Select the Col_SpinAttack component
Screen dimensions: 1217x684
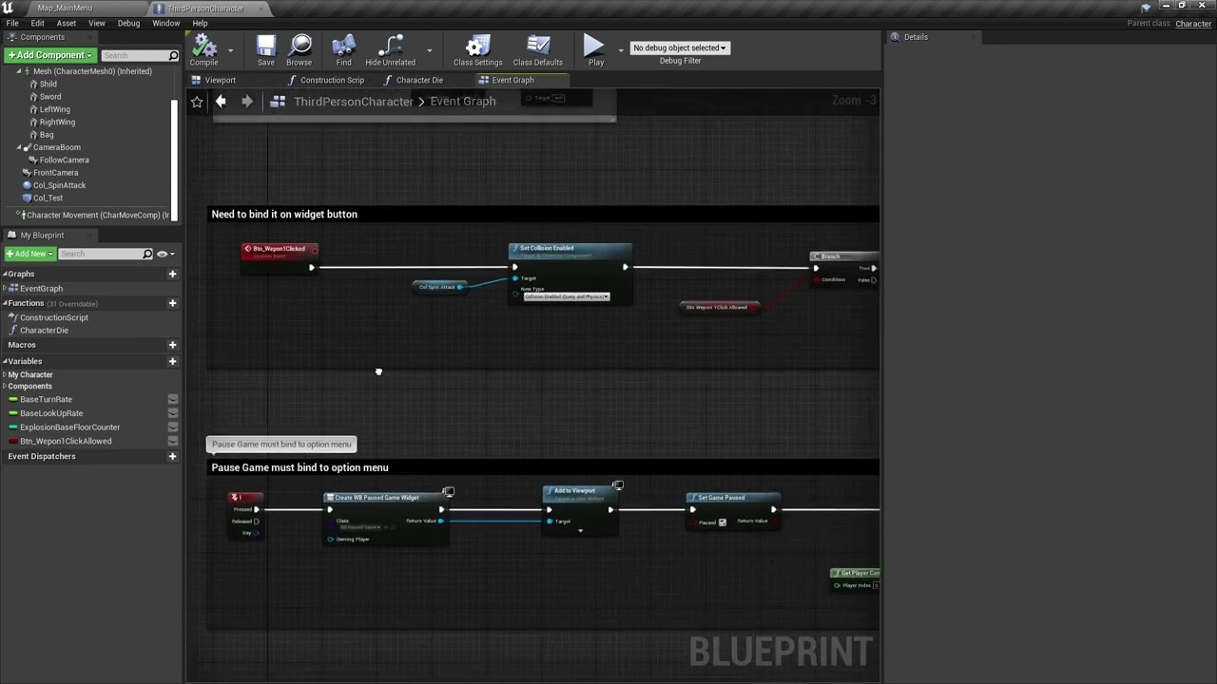coord(59,185)
